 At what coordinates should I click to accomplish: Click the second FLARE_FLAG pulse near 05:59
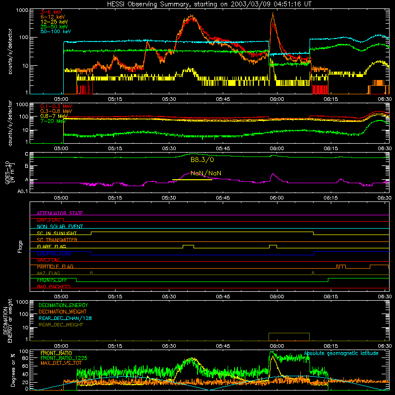[273, 246]
